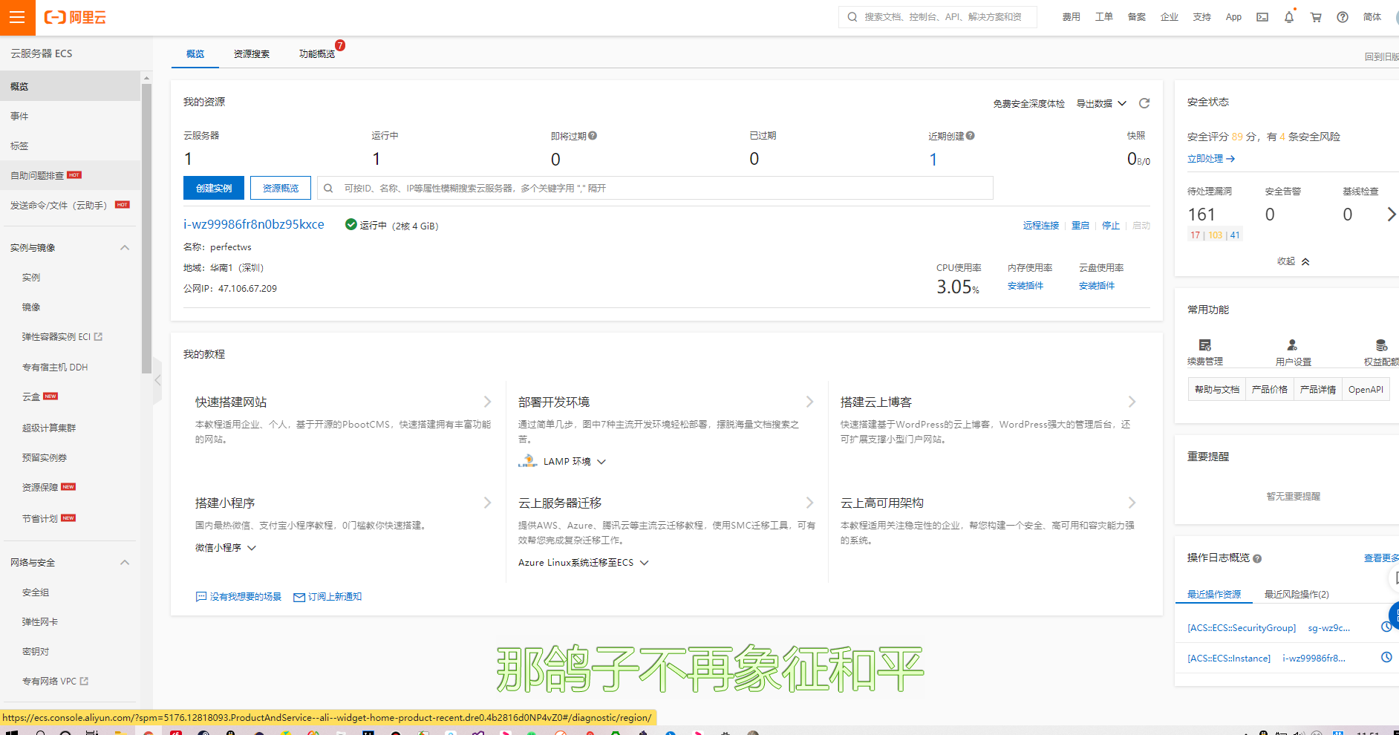1399x735 pixels.
Task: Click the 创建实例 button
Action: pos(213,188)
